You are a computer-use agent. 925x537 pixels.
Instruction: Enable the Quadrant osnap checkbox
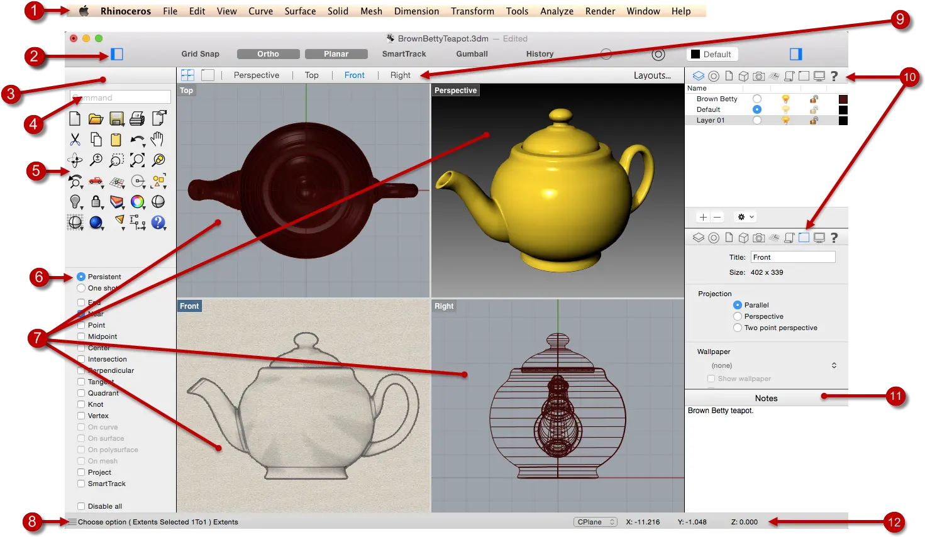[81, 393]
